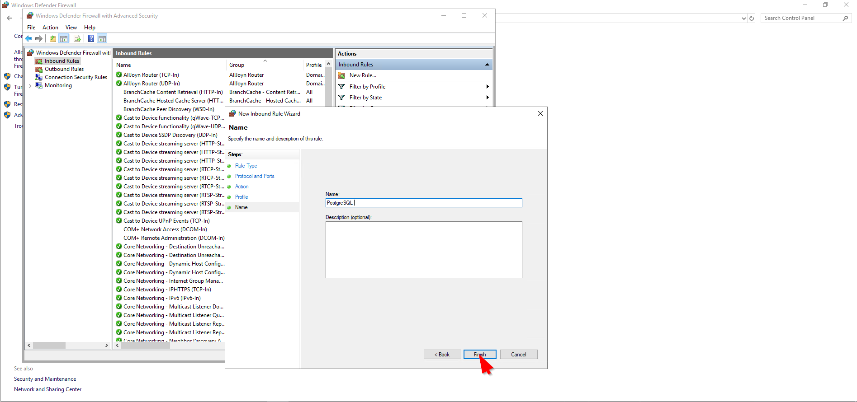The height and width of the screenshot is (402, 857).
Task: Click New Rule... in the Actions pane
Action: [363, 75]
